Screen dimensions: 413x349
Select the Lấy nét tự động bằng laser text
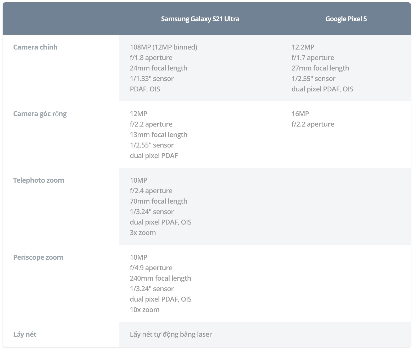click(171, 334)
